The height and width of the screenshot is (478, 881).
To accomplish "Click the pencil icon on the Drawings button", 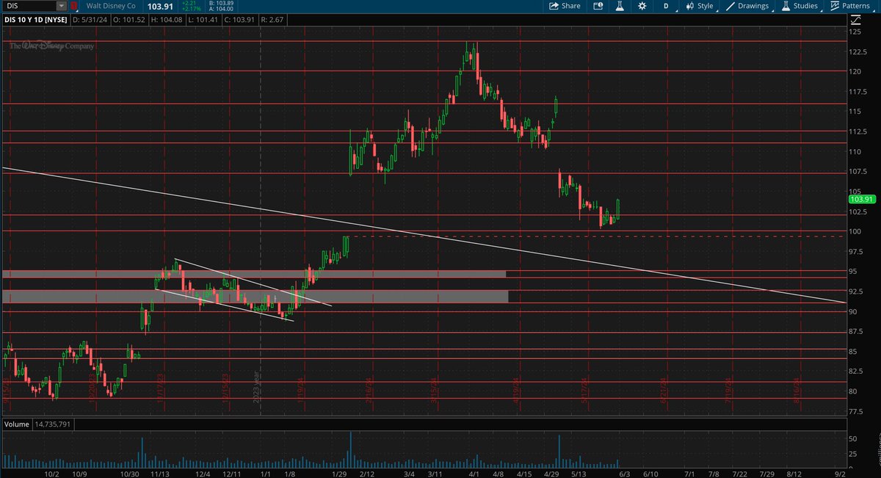I will click(x=731, y=6).
